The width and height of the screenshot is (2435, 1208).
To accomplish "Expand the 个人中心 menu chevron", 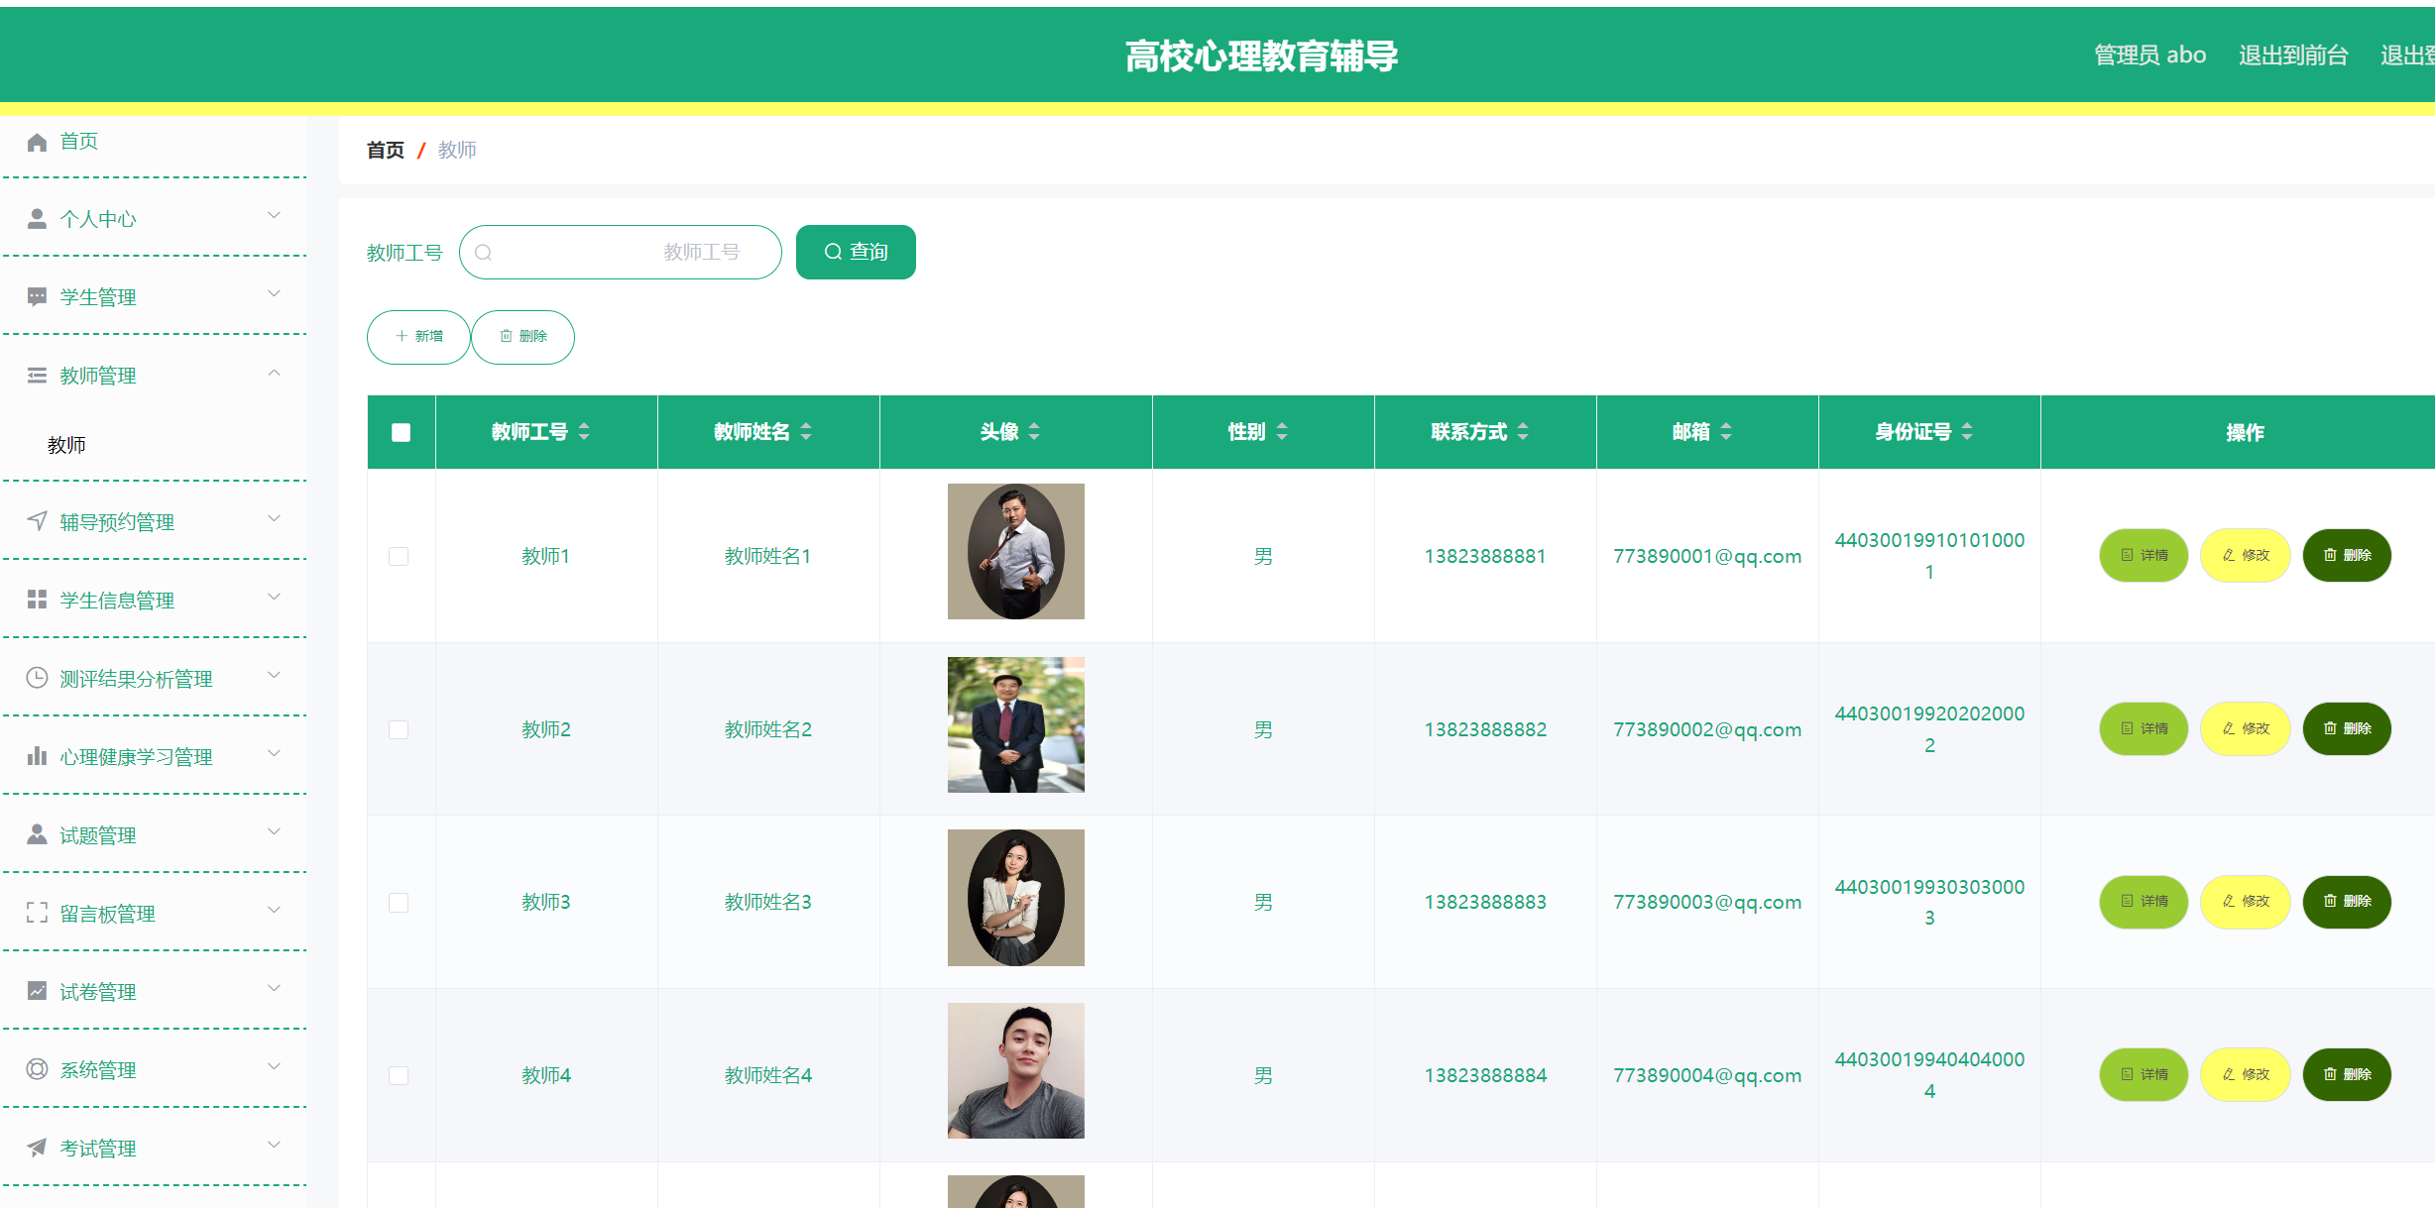I will 275,216.
